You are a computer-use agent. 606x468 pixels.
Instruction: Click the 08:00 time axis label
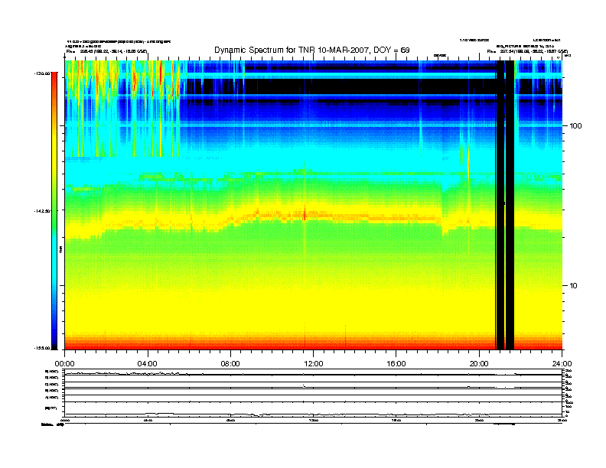coord(230,364)
